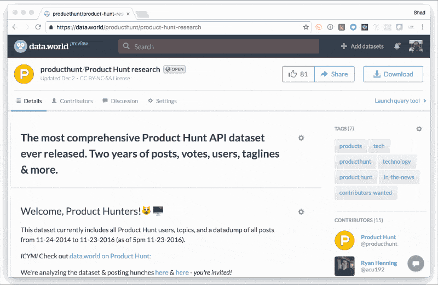
Task: Focus the Search input field
Action: click(218, 46)
